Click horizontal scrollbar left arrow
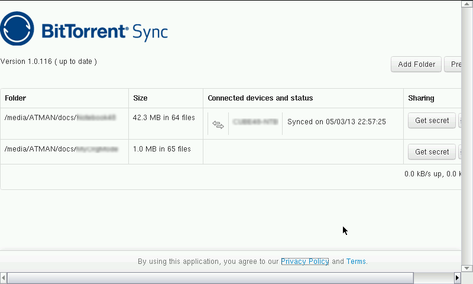Screen dimensions: 473x284 point(4,277)
